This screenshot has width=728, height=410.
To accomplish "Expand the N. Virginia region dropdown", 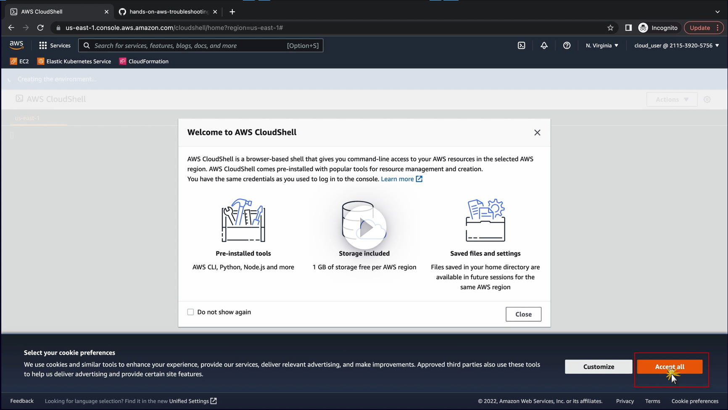I will [x=602, y=45].
